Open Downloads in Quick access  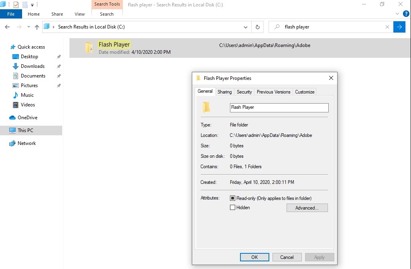(33, 66)
